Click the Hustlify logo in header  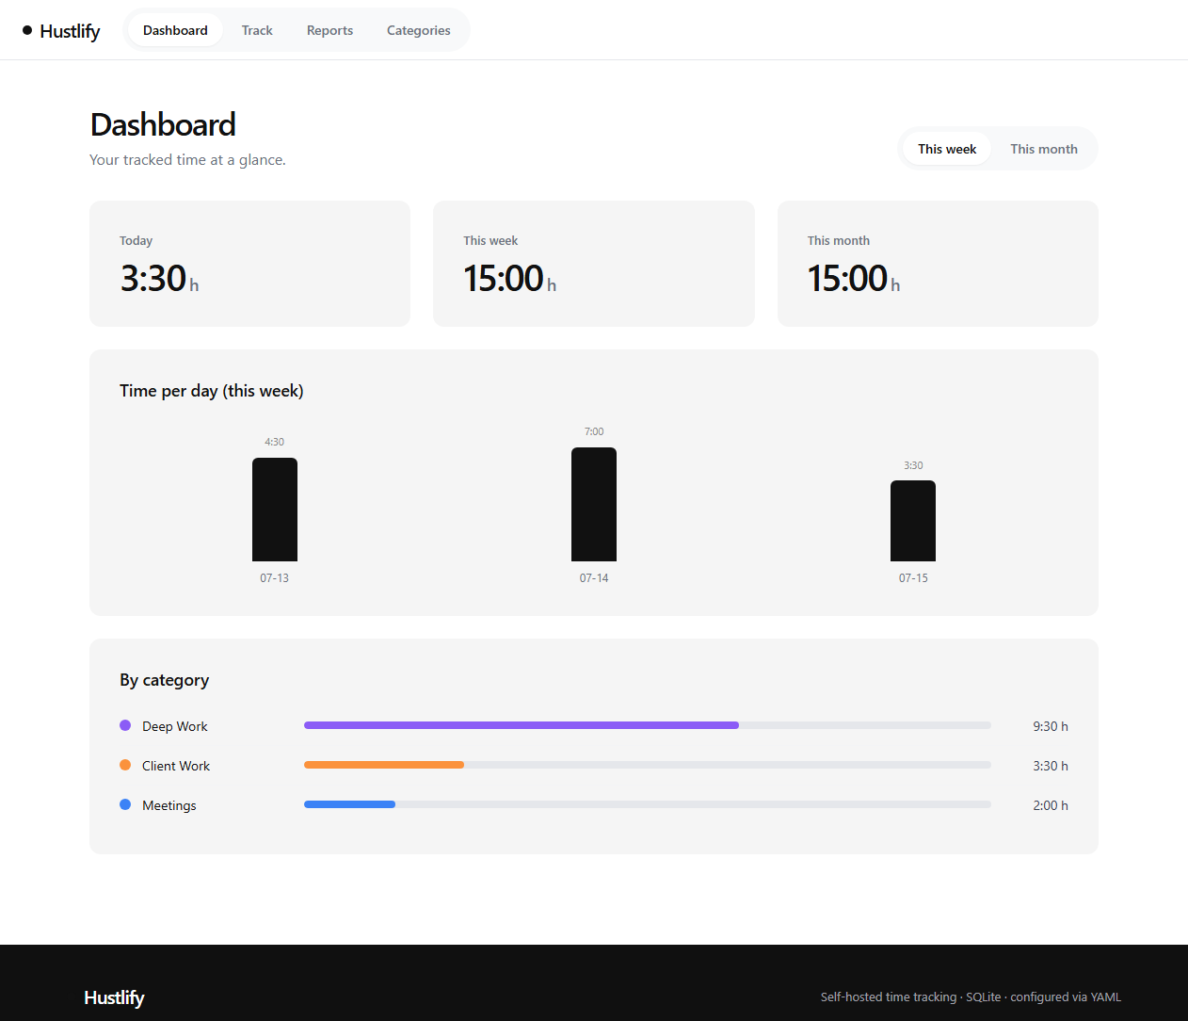click(x=61, y=31)
